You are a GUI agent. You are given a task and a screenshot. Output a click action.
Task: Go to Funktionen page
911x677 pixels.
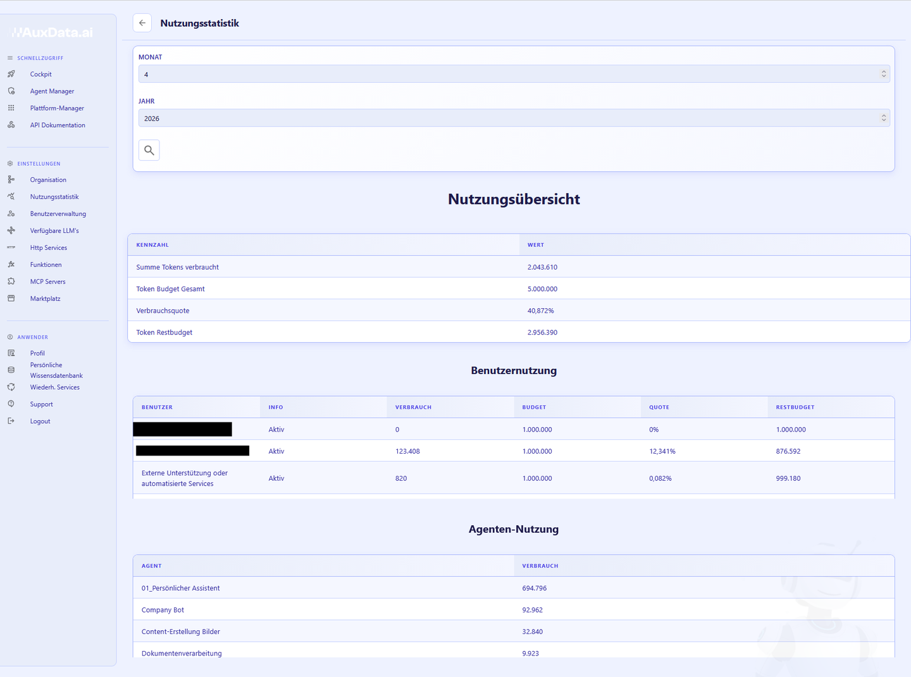(x=46, y=264)
